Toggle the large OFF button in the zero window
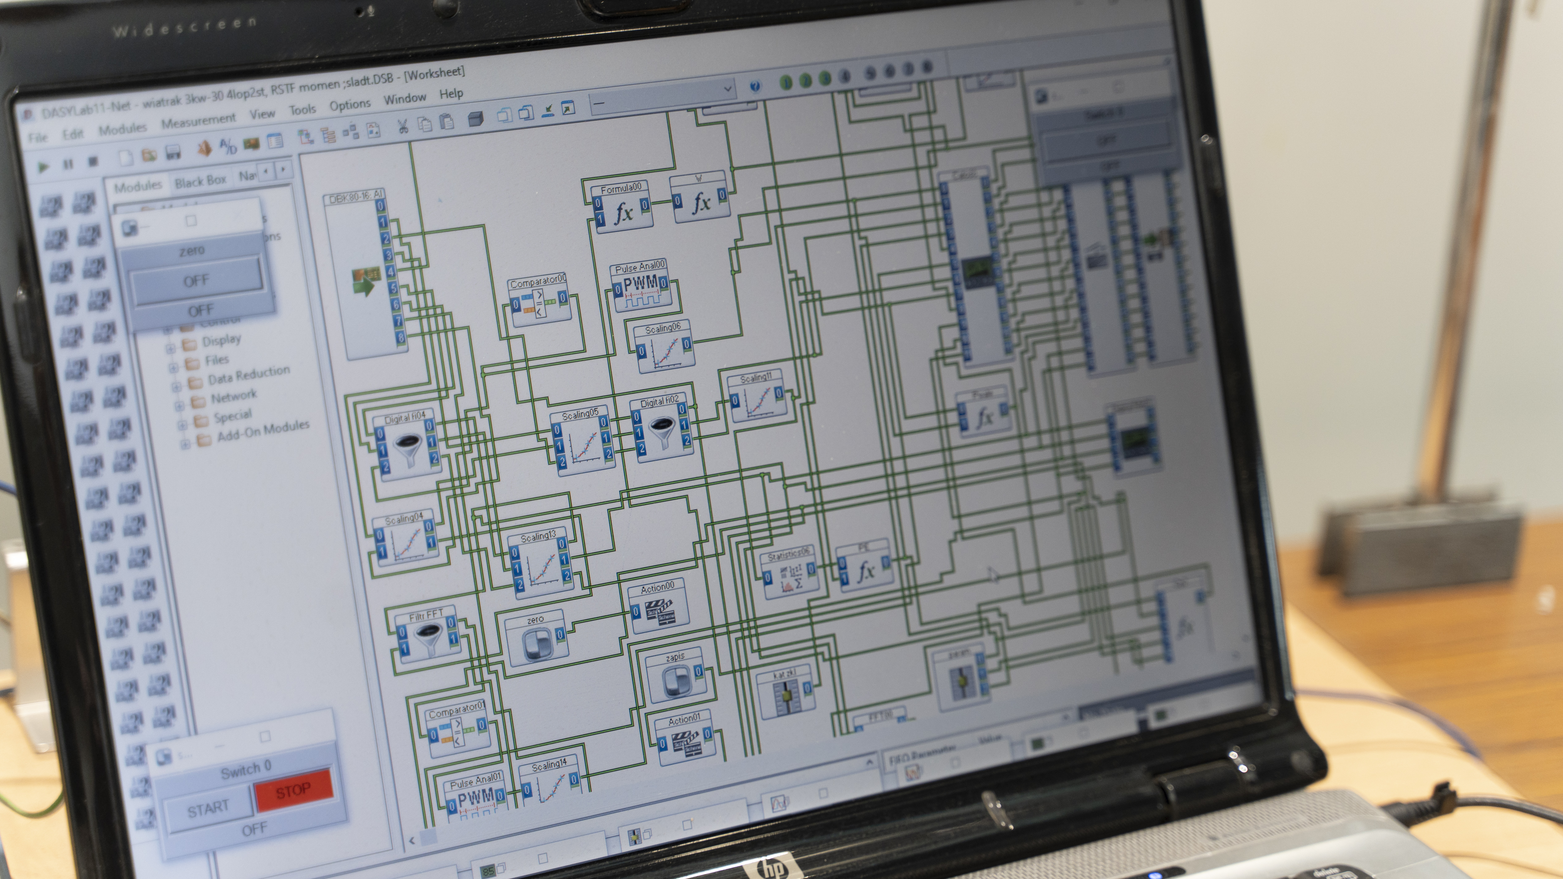 [197, 280]
